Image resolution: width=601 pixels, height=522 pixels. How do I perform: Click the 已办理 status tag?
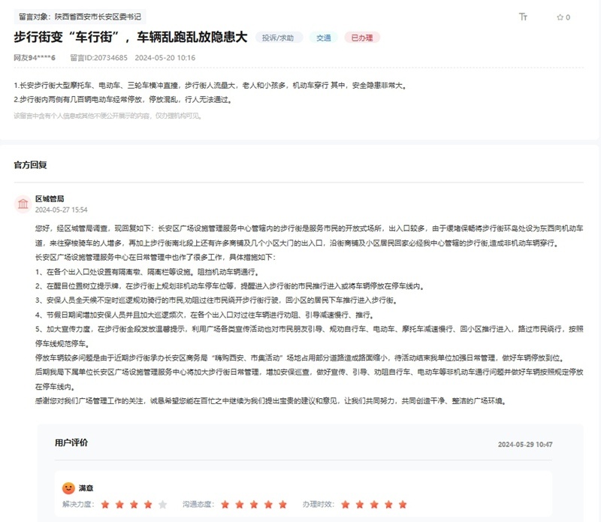(362, 38)
